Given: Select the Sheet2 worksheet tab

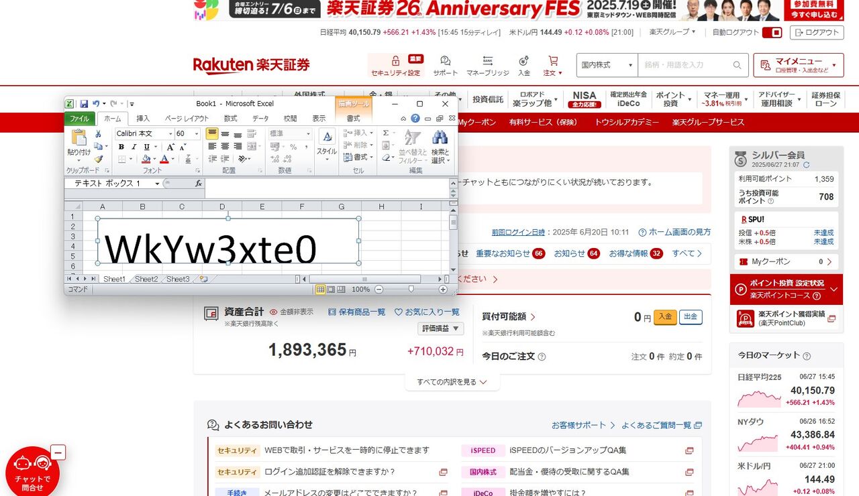Looking at the screenshot, I should (x=146, y=279).
